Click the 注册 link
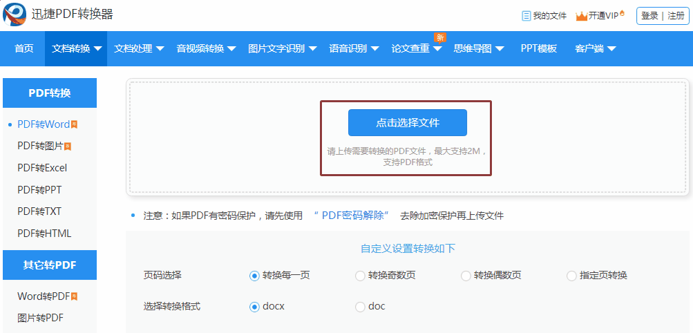This screenshot has height=333, width=693. (676, 16)
